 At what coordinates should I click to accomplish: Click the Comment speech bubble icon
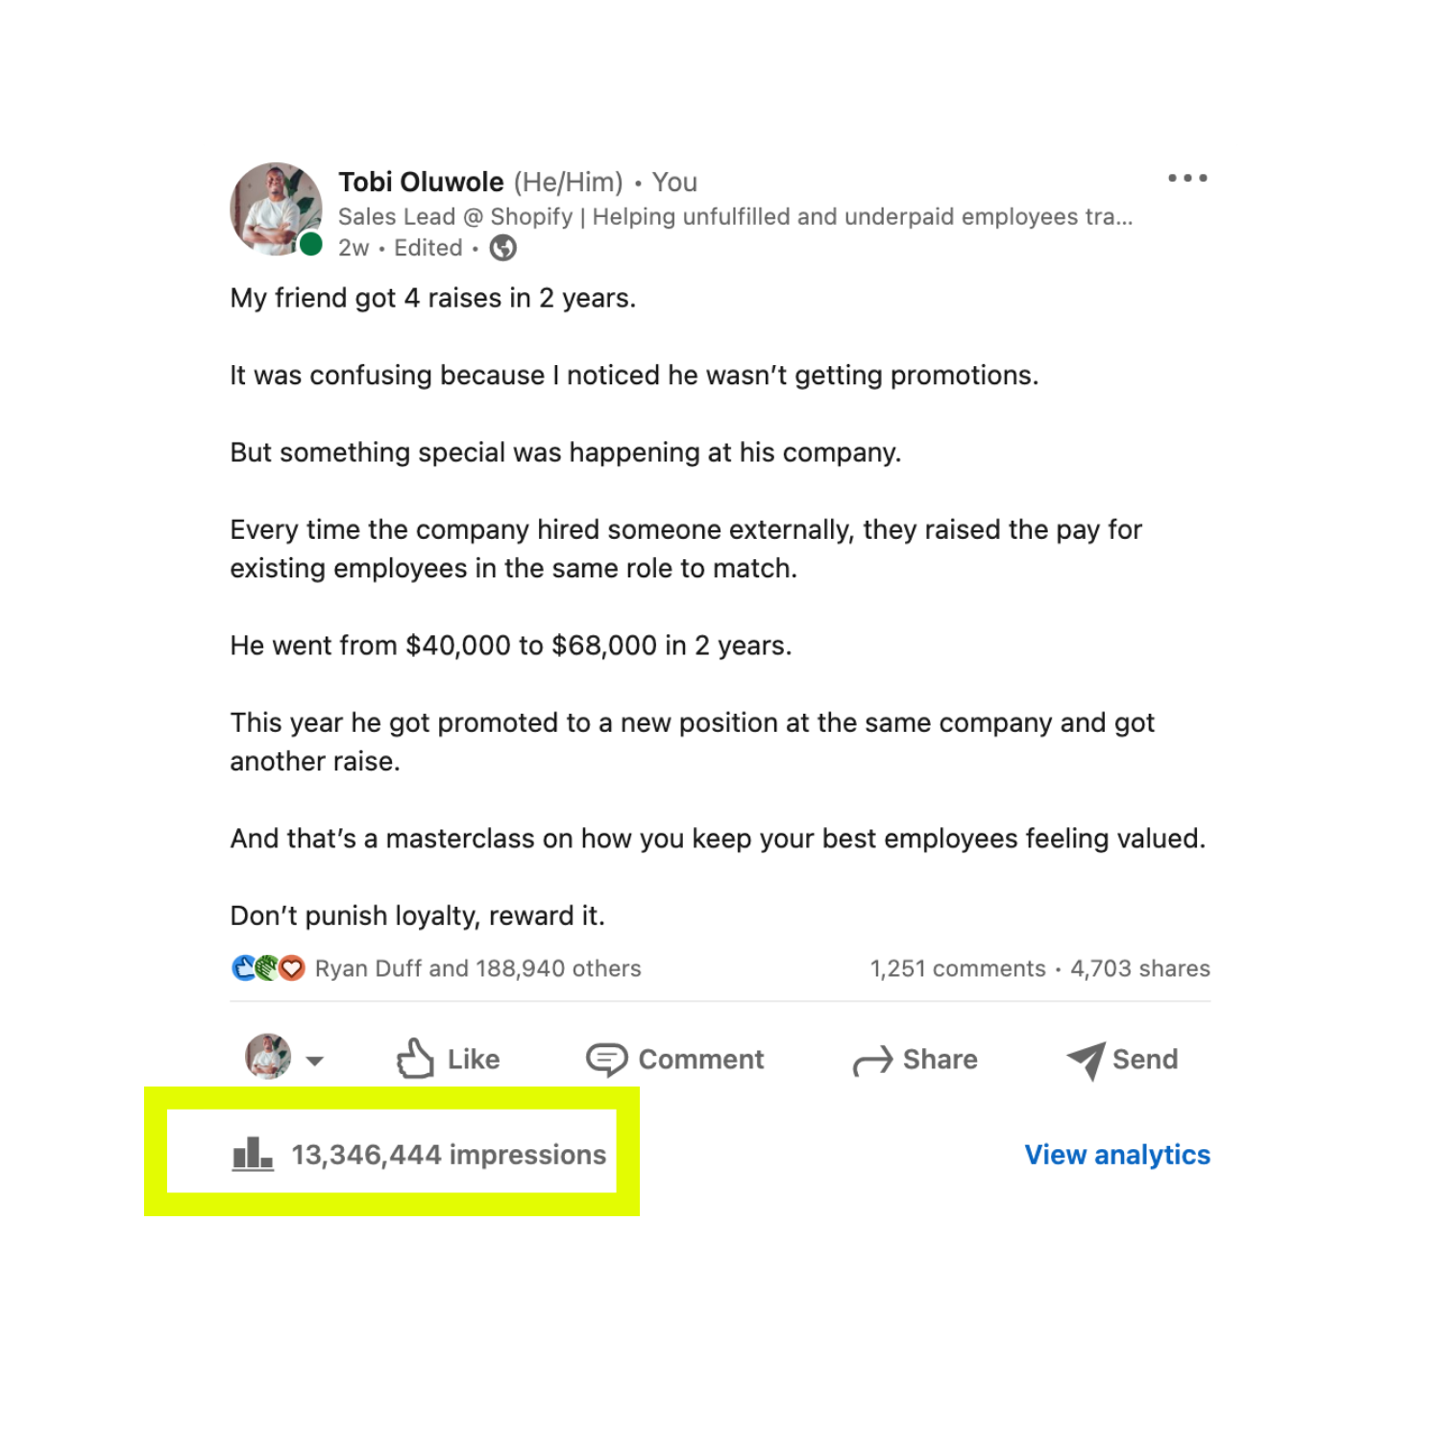point(606,1060)
